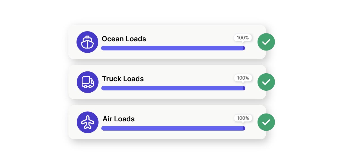Click the 100% tooltip above Air Loads bar
Viewport: 343px width, 164px height.
[x=243, y=118]
